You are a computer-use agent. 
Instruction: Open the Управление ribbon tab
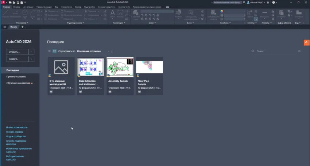(67, 7)
